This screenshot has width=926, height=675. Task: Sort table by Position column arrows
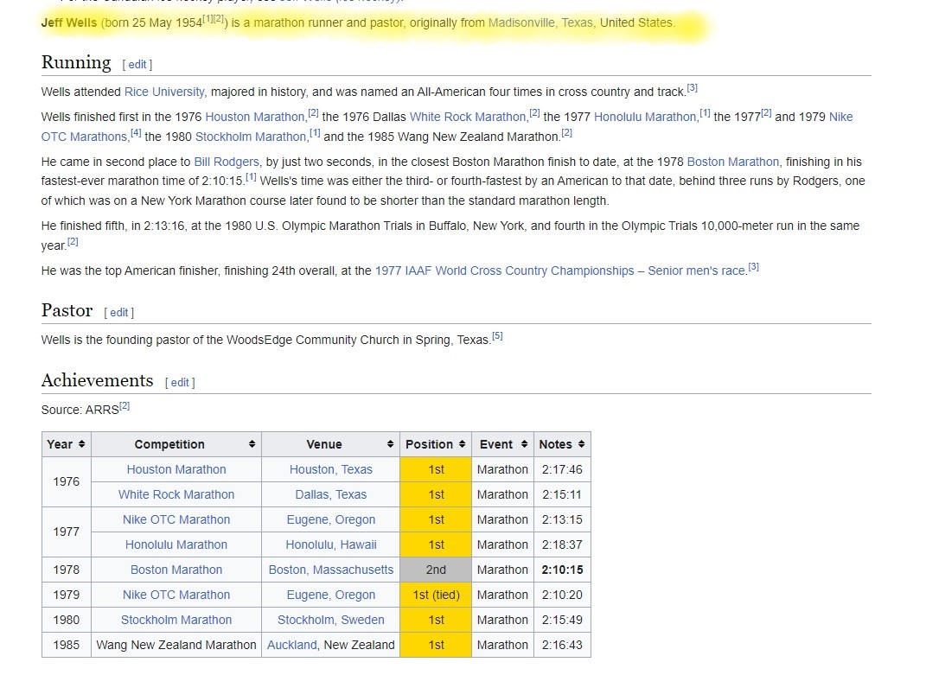pos(462,444)
